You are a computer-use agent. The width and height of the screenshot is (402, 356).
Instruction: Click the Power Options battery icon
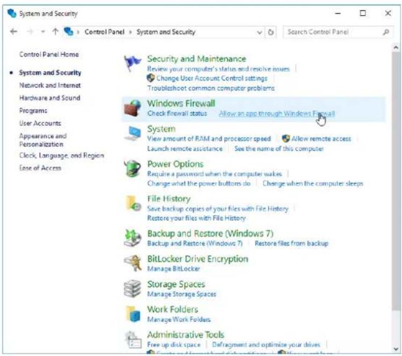132,168
